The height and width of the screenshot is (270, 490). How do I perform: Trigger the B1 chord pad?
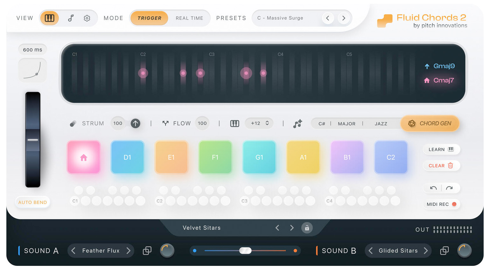347,157
